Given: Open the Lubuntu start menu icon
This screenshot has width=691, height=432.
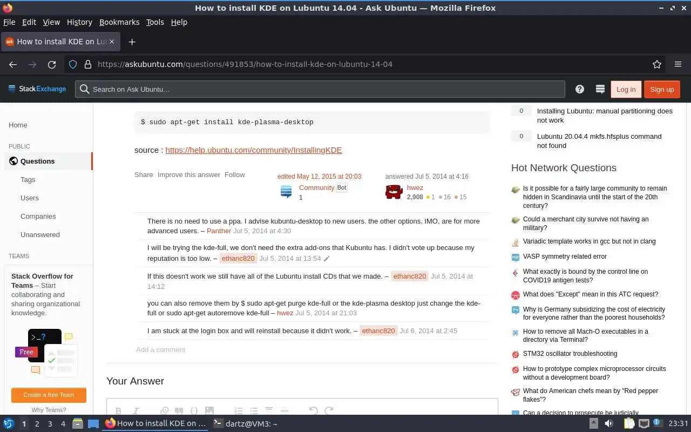Looking at the screenshot, I should click(x=9, y=424).
